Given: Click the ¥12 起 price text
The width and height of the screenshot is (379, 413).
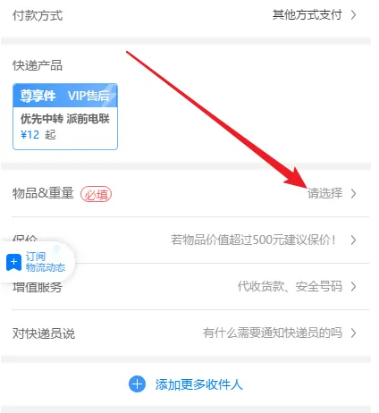Looking at the screenshot, I should [x=38, y=135].
